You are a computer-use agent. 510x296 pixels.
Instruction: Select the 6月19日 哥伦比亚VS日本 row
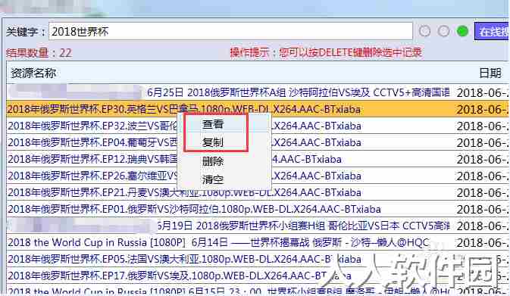258,226
